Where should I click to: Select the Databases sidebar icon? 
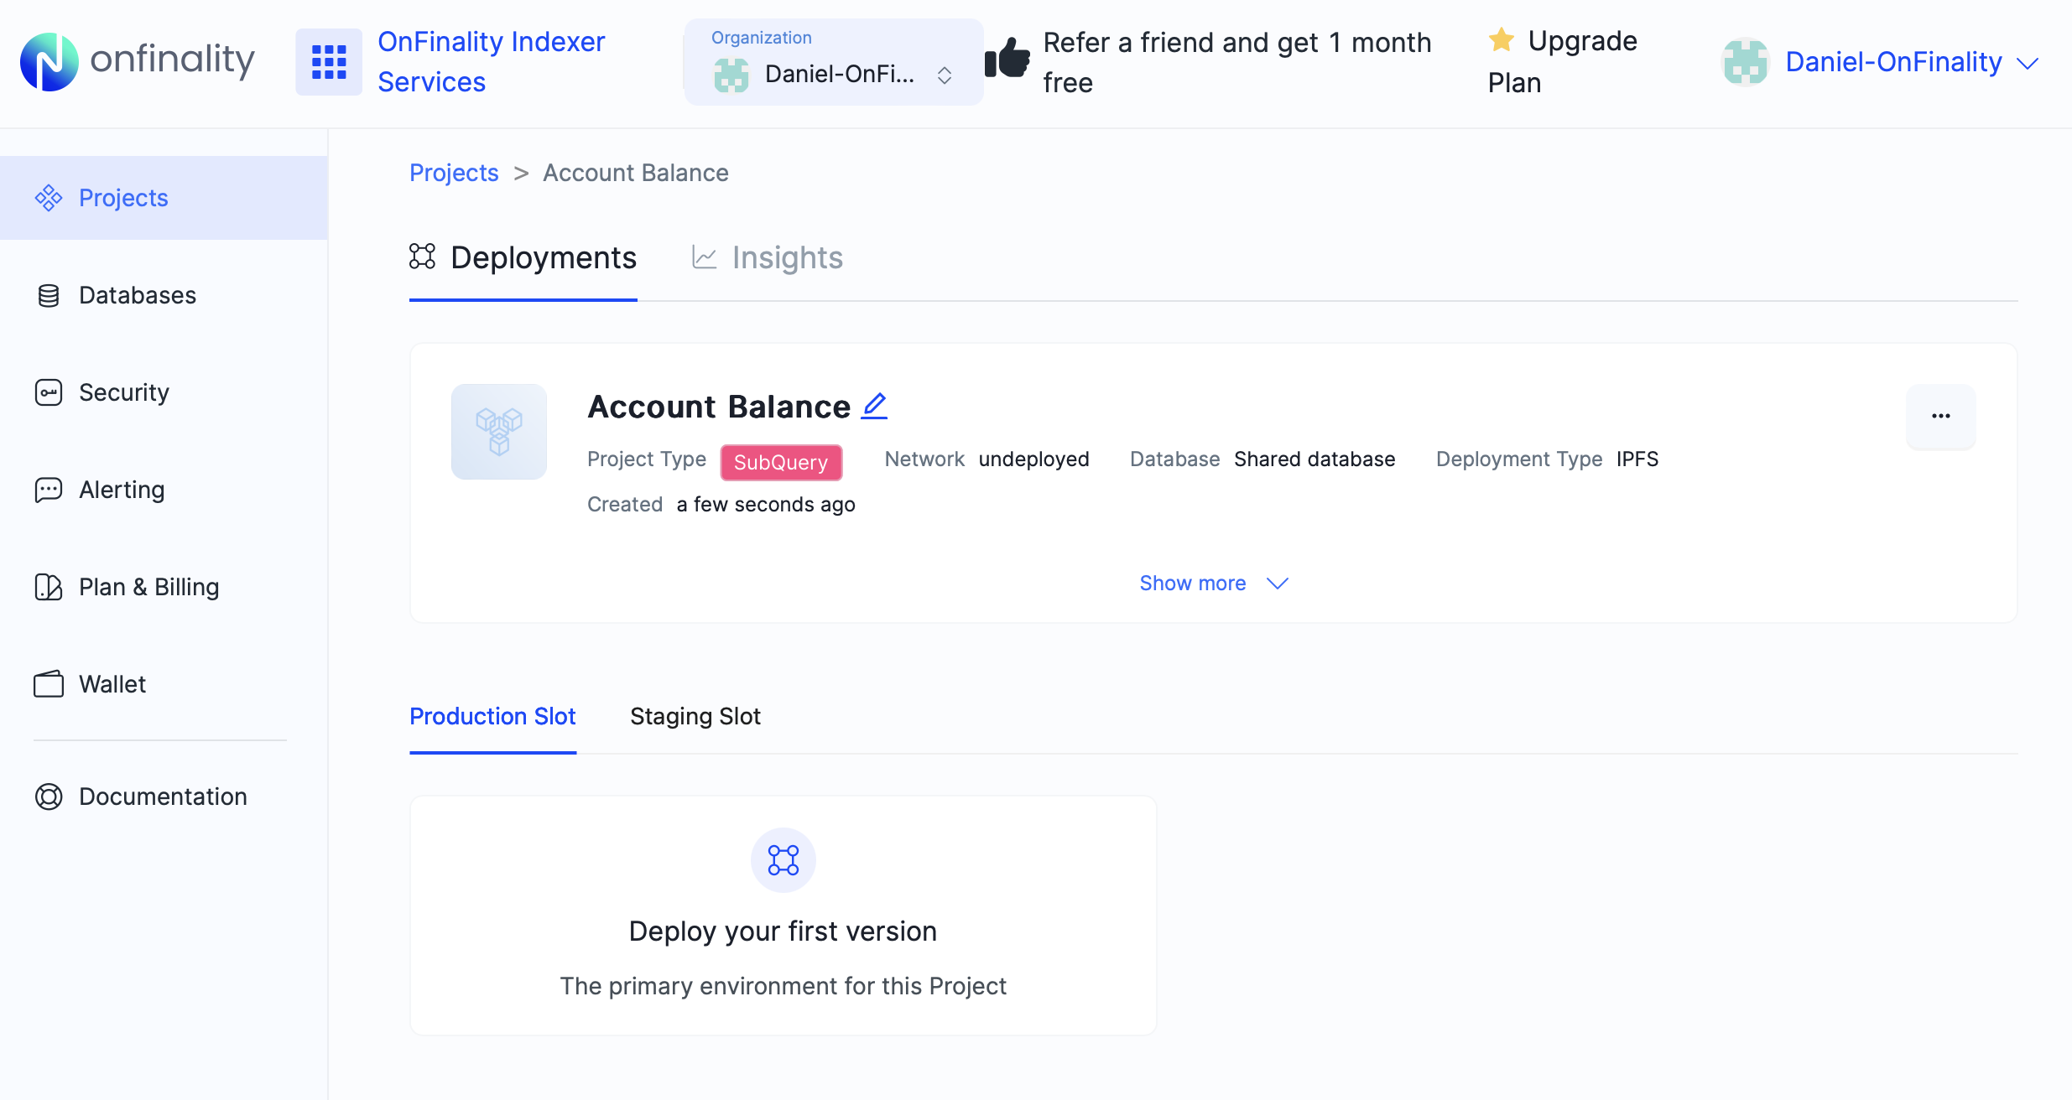pos(49,295)
